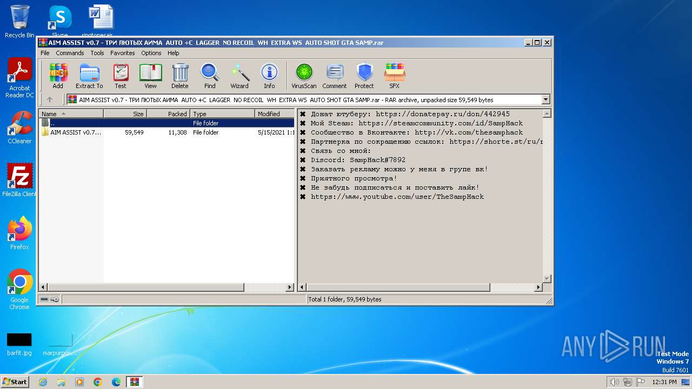
Task: Launch the Wizard wand tool
Action: [239, 76]
